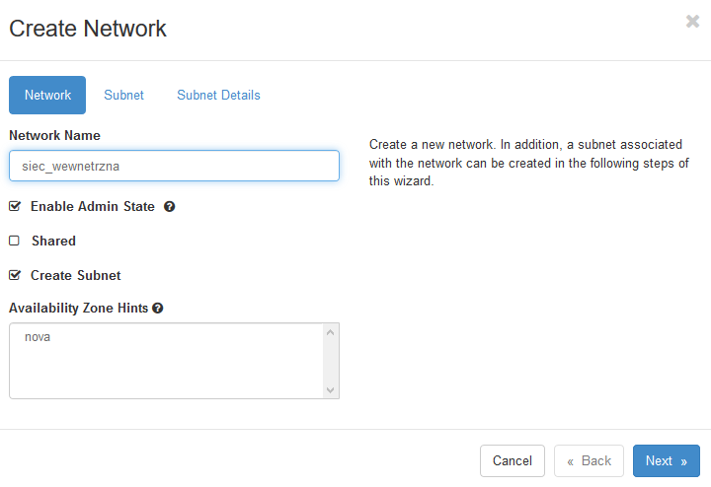Click the Network Name field label
Screen dimensions: 711x487
tap(55, 135)
